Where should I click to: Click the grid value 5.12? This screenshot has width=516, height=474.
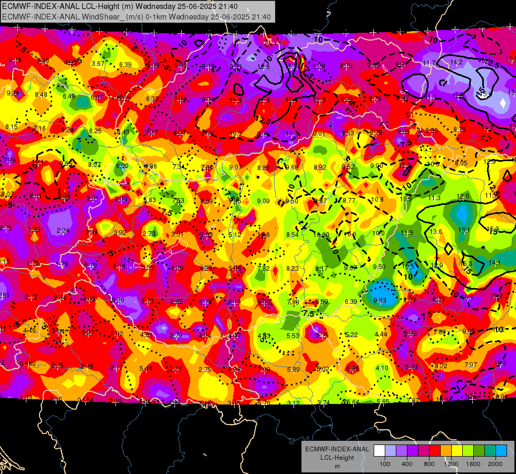point(235,234)
